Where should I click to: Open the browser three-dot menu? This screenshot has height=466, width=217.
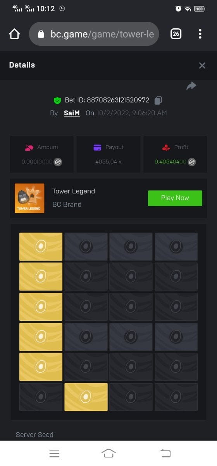200,34
